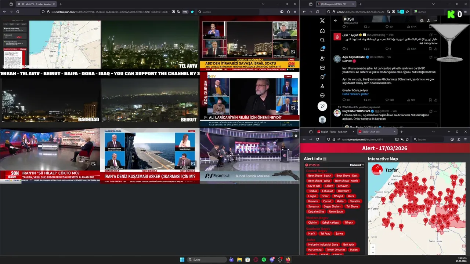The image size is (470, 264).
Task: Share the KOŞU list
Action: 428,21
